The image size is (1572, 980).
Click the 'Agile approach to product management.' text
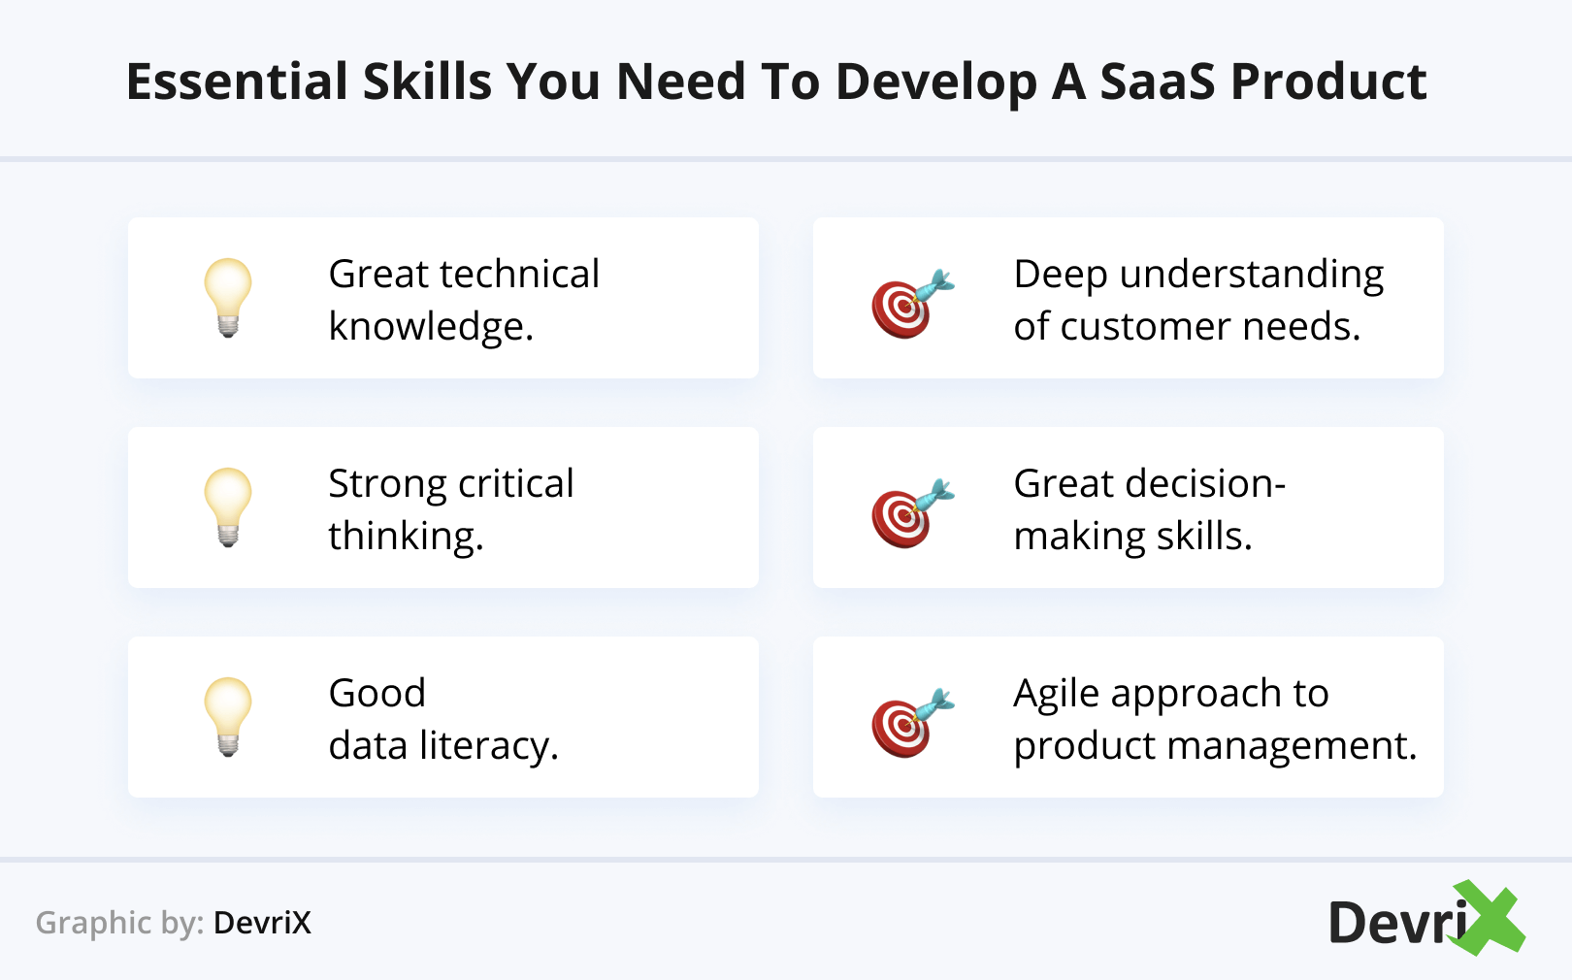1215,719
